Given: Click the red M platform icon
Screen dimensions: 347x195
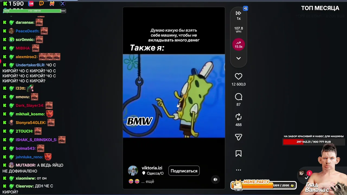Looking at the screenshot, I should 52,4.
